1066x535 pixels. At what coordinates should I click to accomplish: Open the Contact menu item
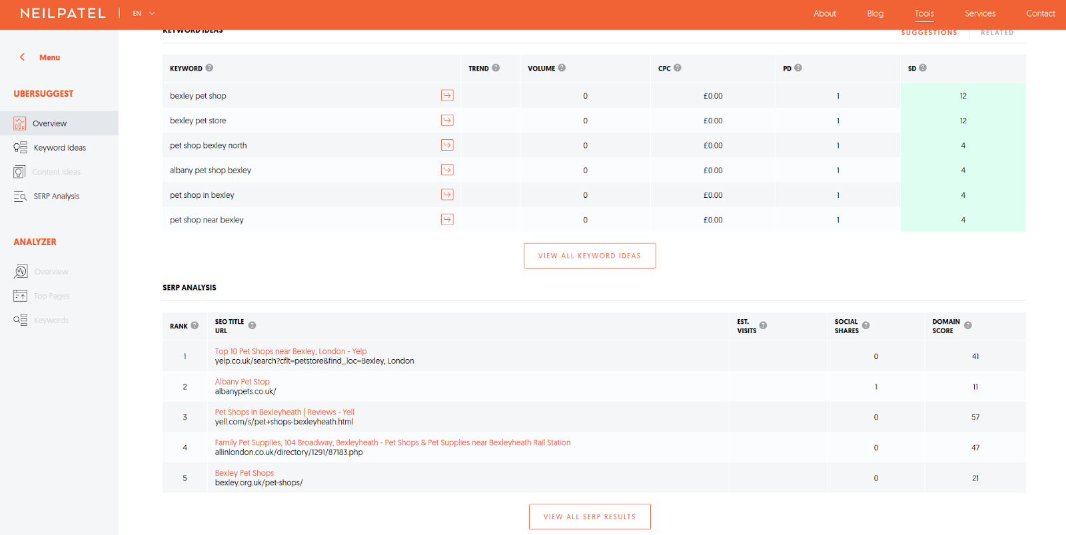tap(1041, 13)
